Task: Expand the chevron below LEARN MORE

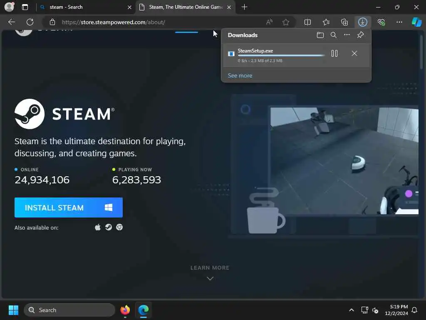Action: pyautogui.click(x=210, y=278)
